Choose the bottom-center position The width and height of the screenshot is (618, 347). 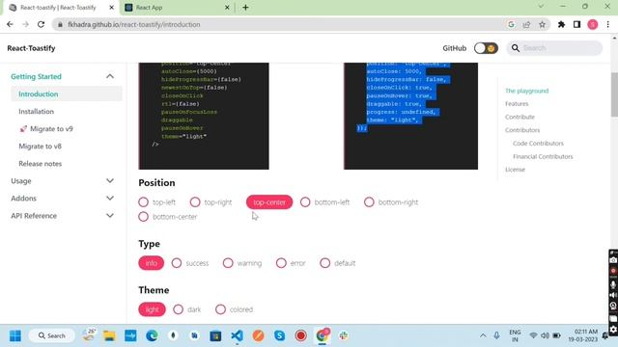coord(144,217)
